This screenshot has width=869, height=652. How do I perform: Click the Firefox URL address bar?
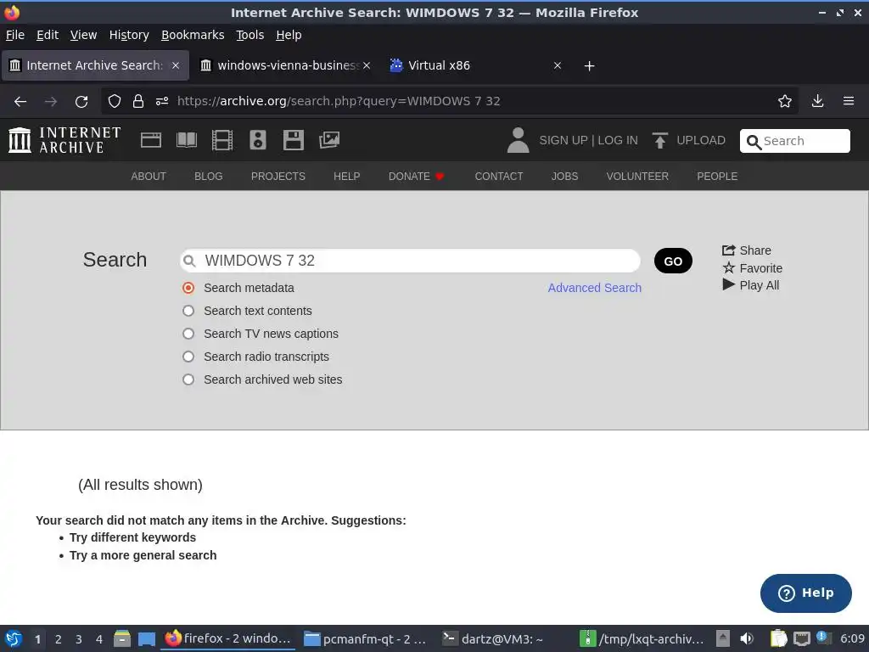(x=449, y=101)
